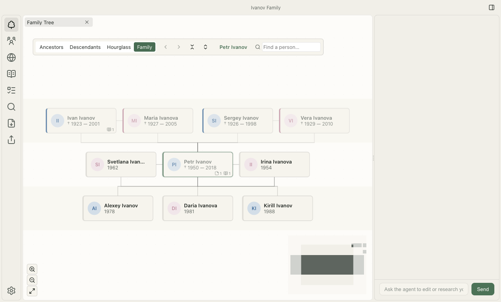501x302 pixels.
Task: Go forward with the right chevron
Action: 179,47
